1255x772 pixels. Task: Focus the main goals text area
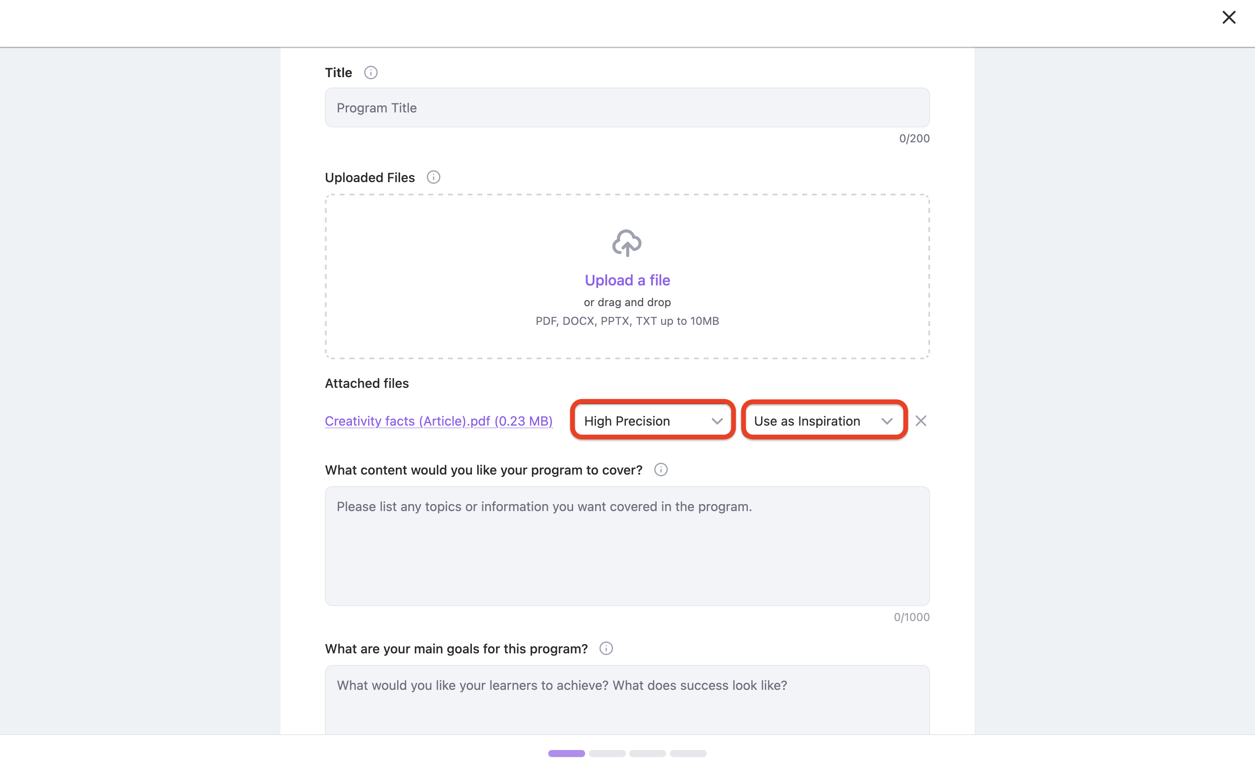pos(627,699)
